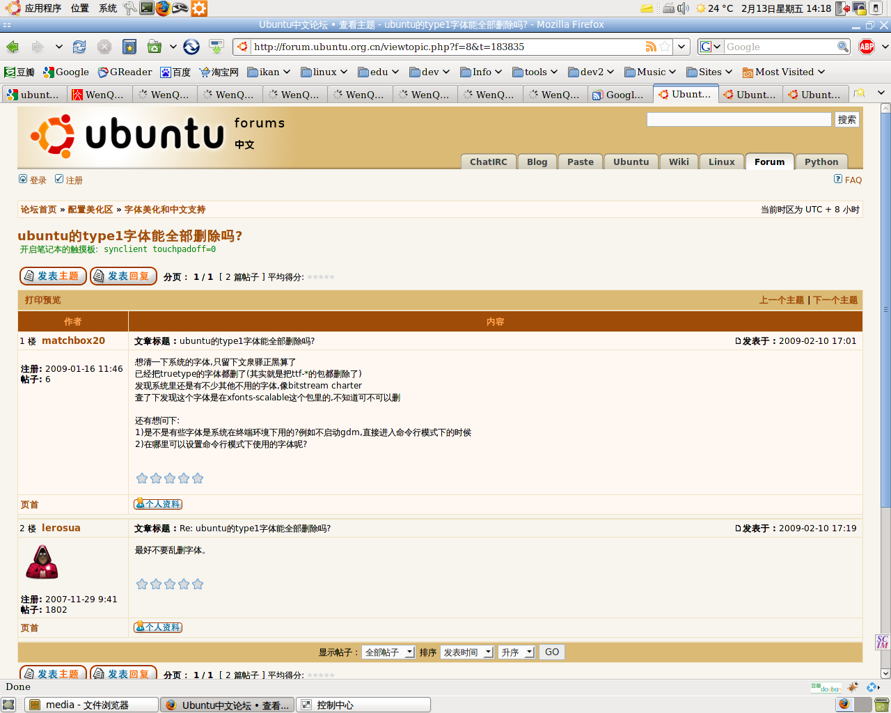
Task: Click the Google search box
Action: [780, 47]
